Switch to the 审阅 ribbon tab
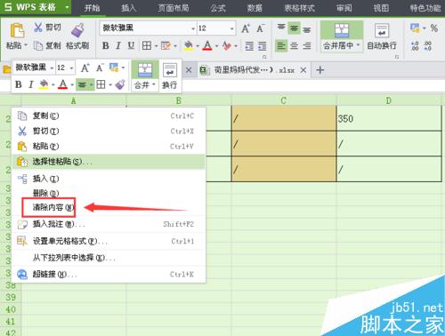This screenshot has width=445, height=336. (x=344, y=8)
